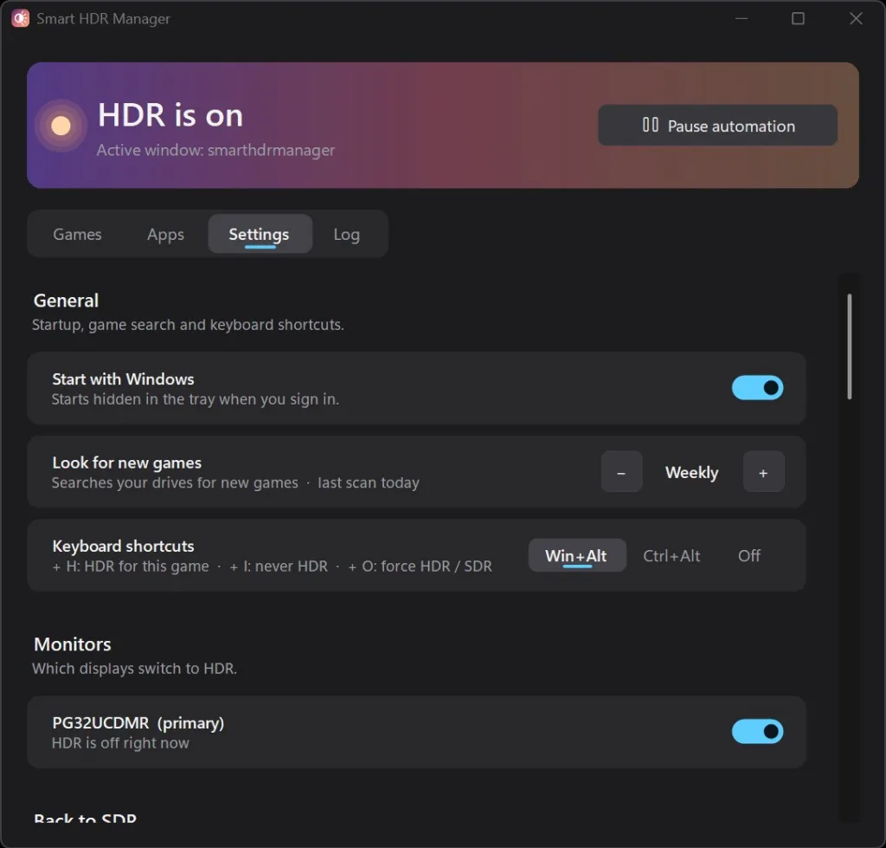Viewport: 886px width, 848px height.
Task: Click the Look for new games label
Action: (126, 463)
